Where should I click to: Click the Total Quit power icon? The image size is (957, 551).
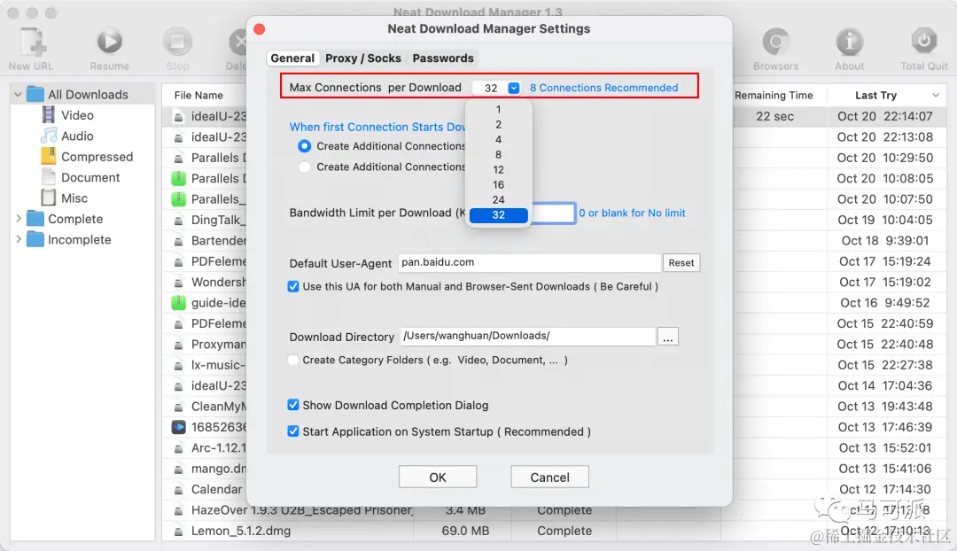(x=924, y=42)
